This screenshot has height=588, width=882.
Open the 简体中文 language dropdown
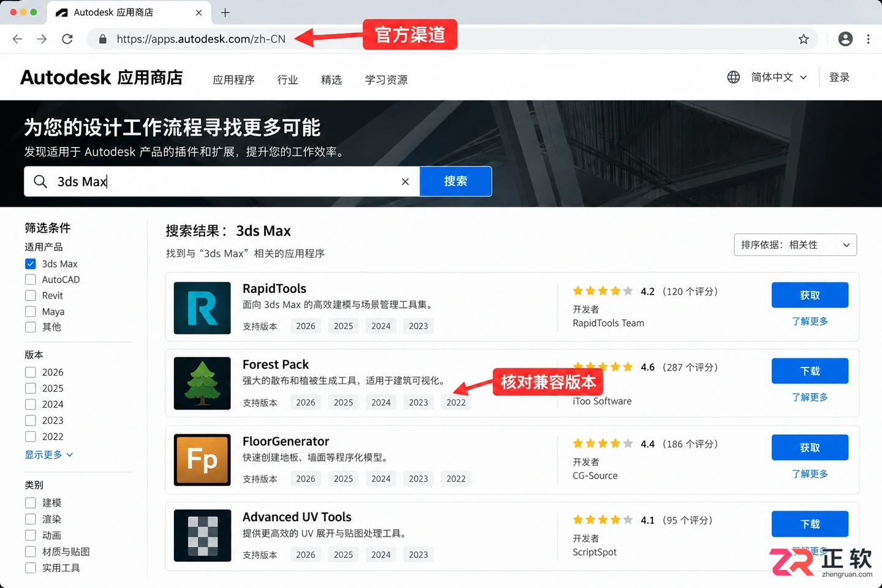(x=778, y=77)
